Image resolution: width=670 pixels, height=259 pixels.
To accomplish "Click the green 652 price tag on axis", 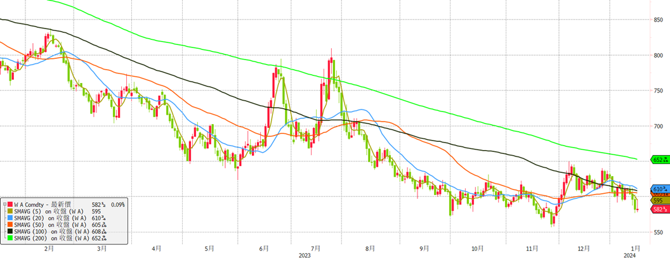I will tap(660, 160).
